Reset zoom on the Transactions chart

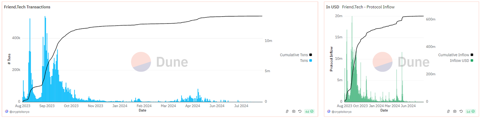coord(300,111)
